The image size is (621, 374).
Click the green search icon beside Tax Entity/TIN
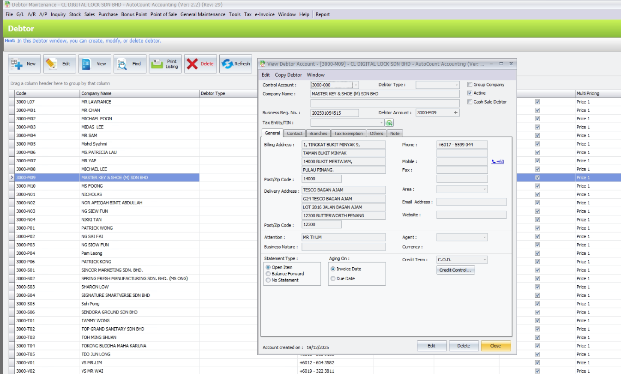389,123
